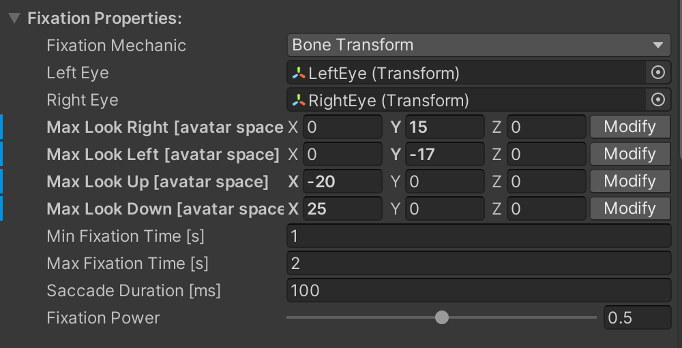Viewport: 682px width, 348px height.
Task: Select Max Look Up X value field
Action: (x=343, y=181)
